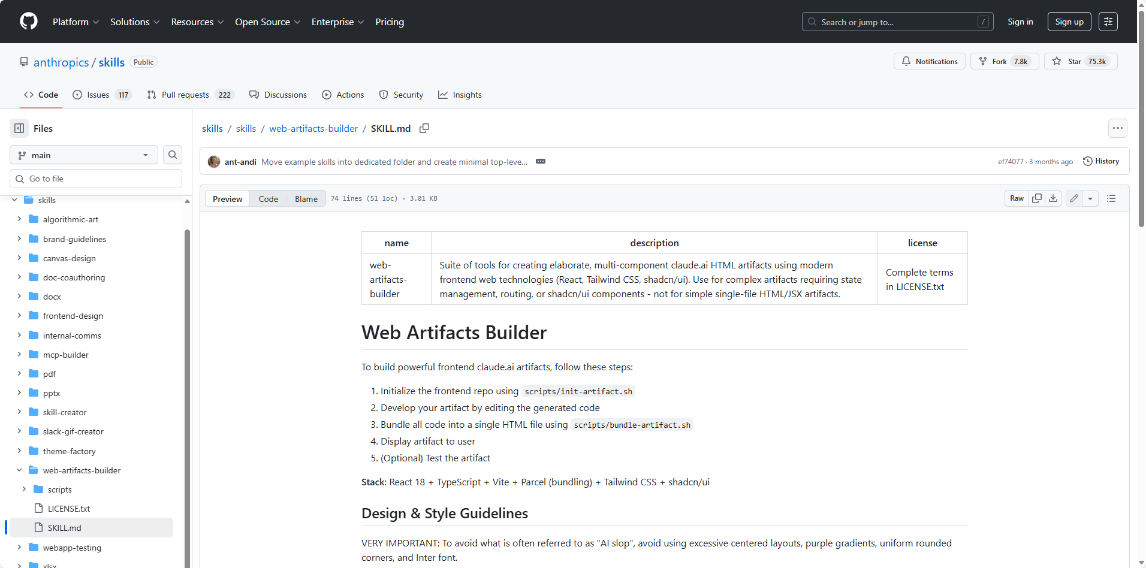Viewport: 1146px width, 568px height.
Task: Switch to the Blame view toggle
Action: click(x=306, y=199)
